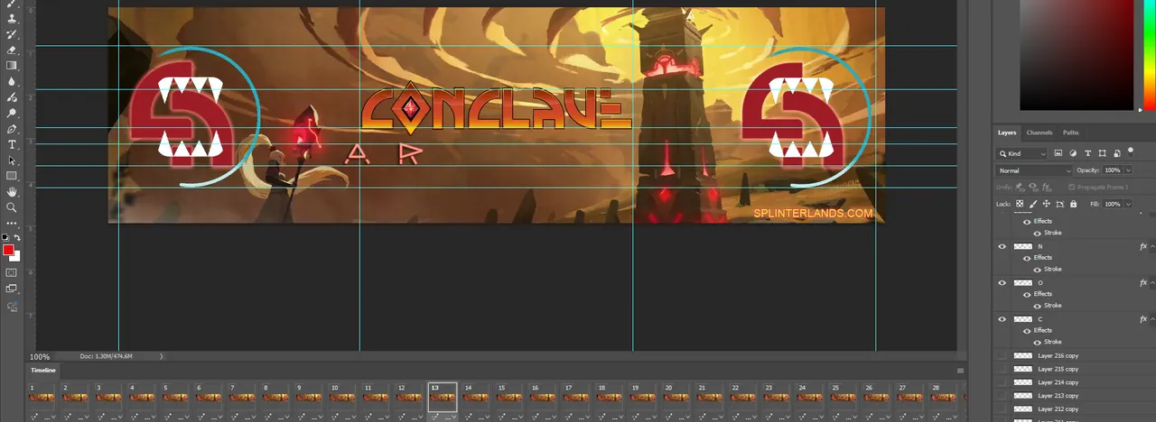Filter layers by adjustment layers icon
The image size is (1156, 422).
point(1074,153)
